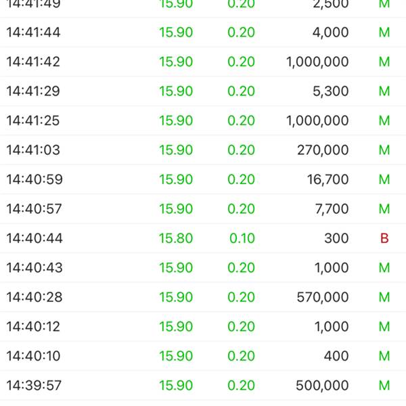Select the 500,000 volume entry
This screenshot has height=406, width=406.
(x=322, y=386)
